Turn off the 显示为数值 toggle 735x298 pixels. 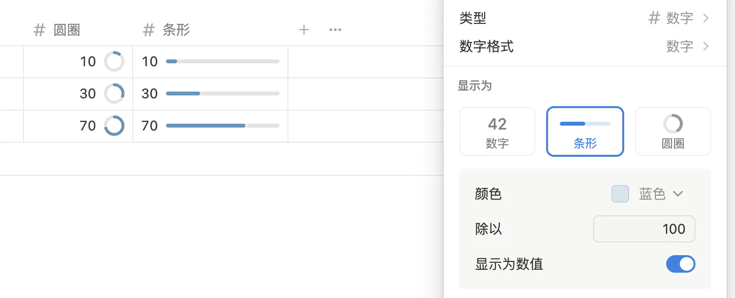tap(680, 264)
